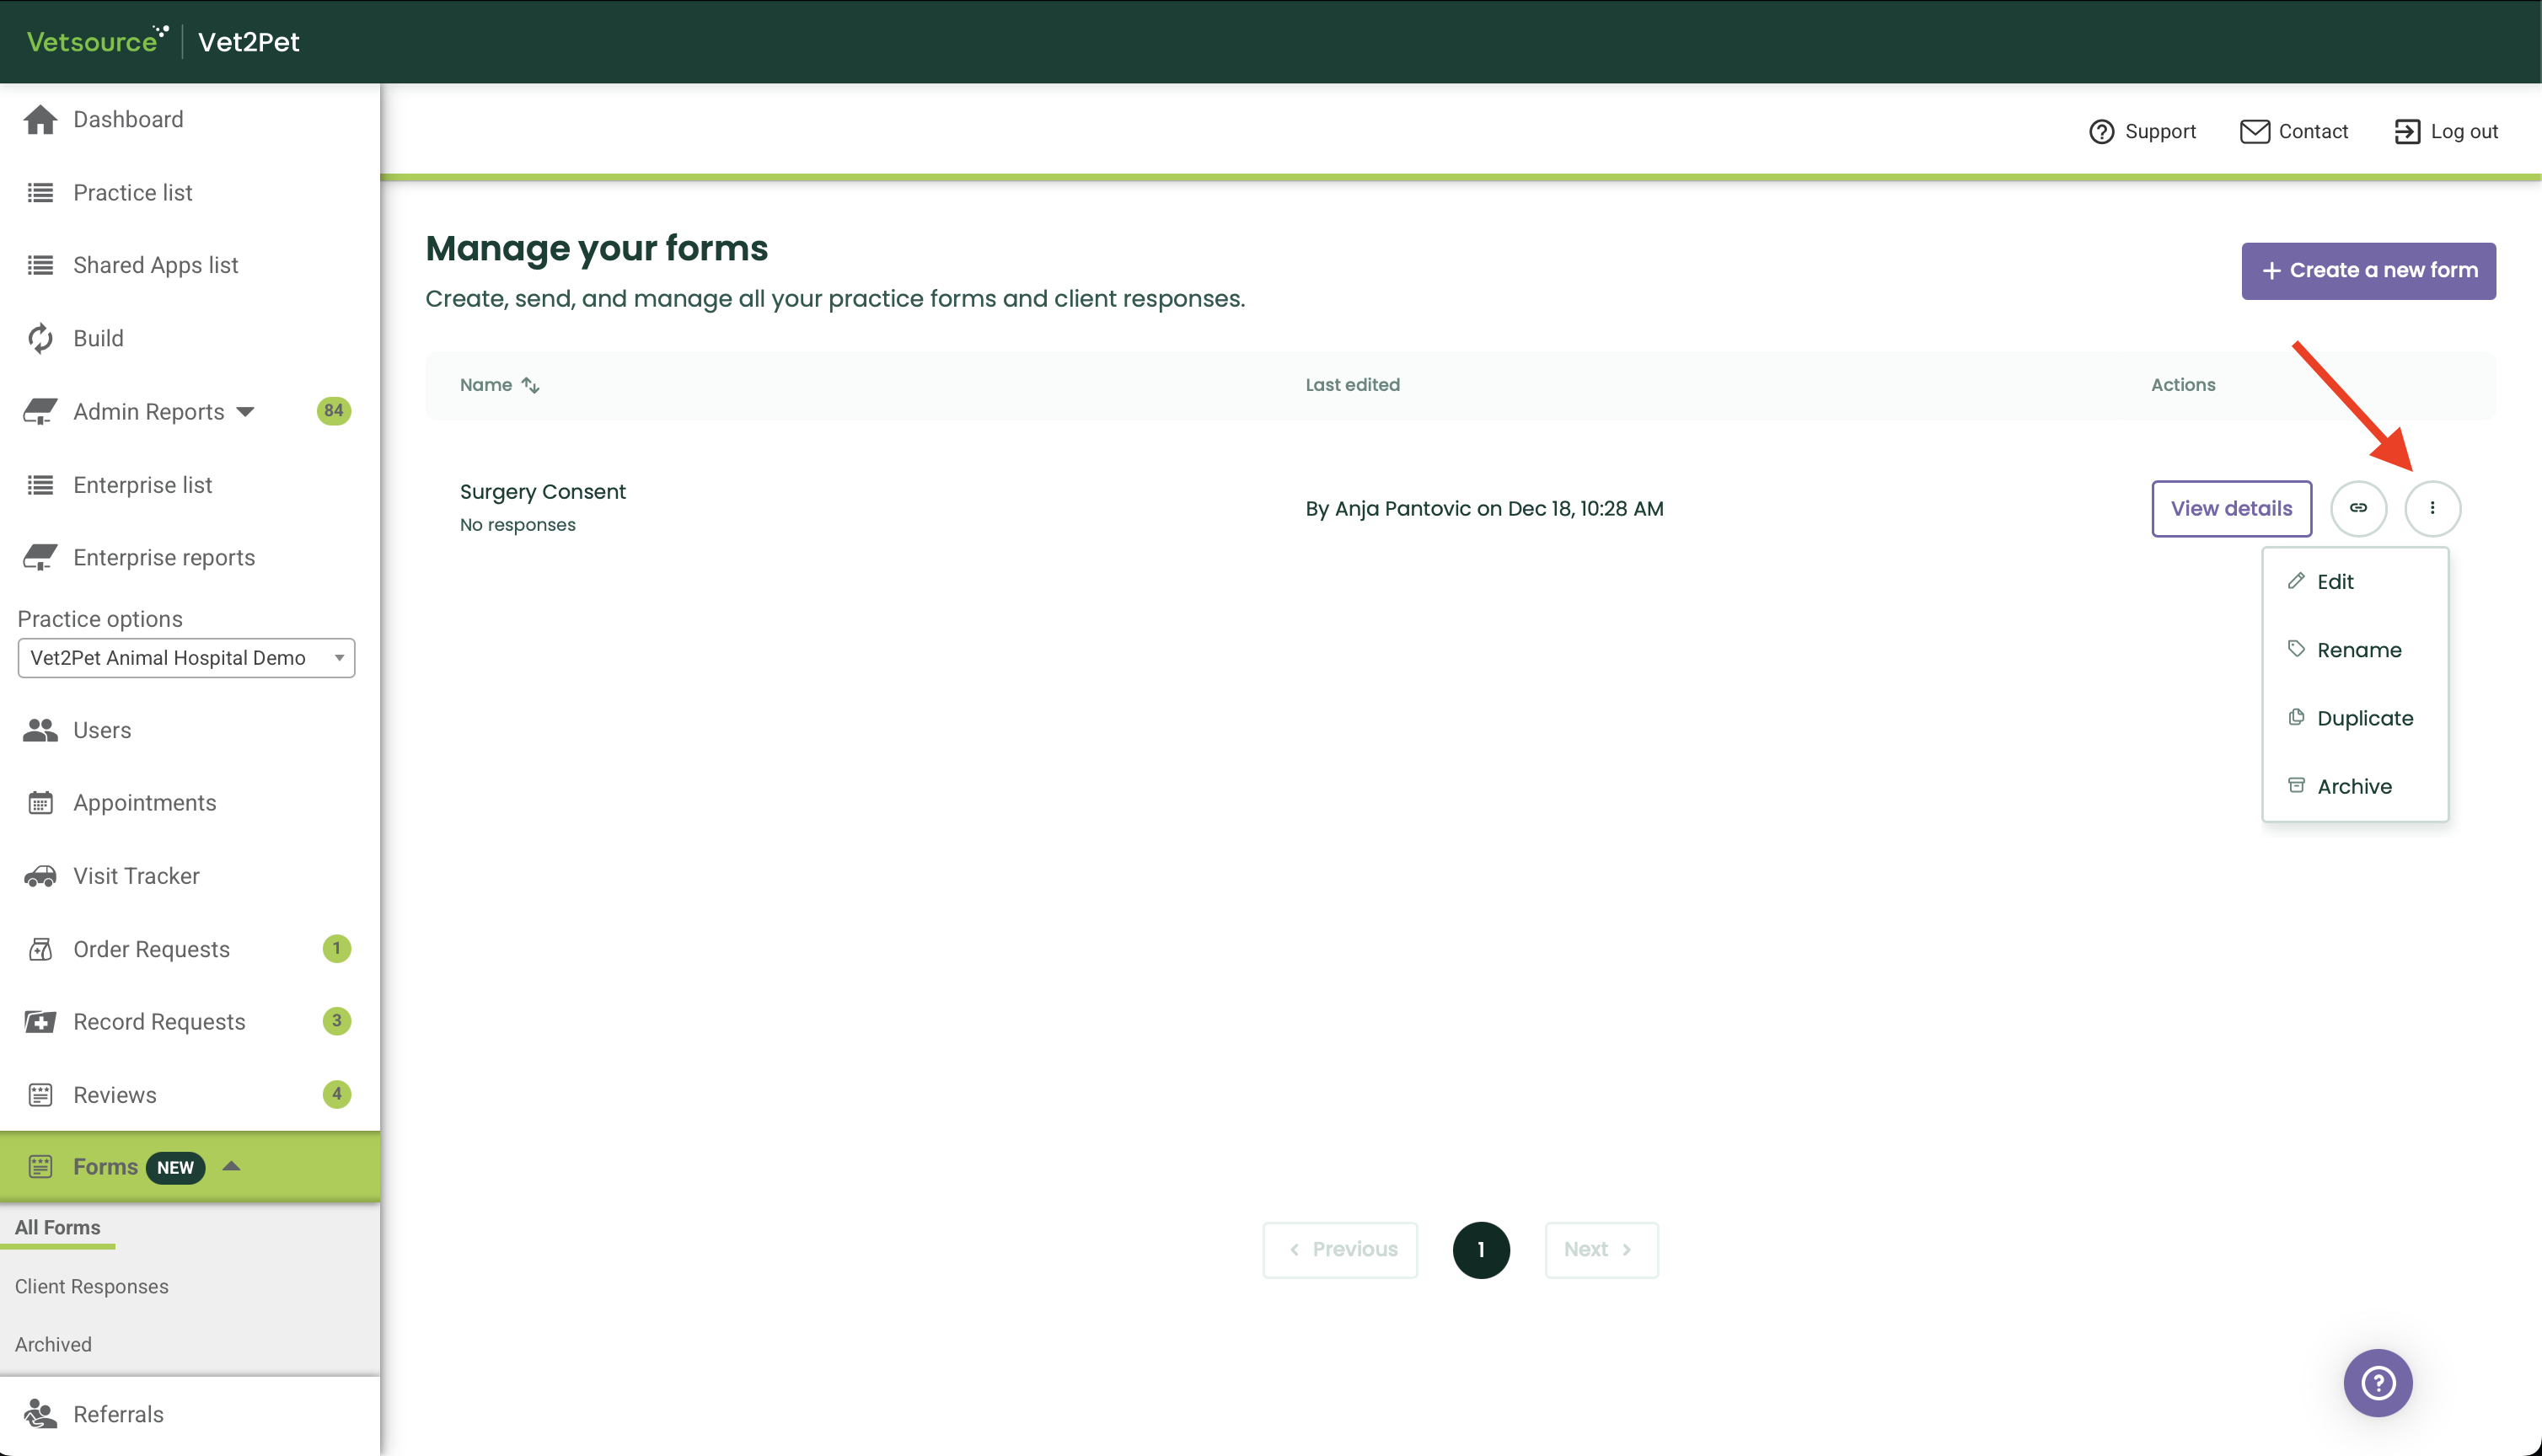Screen dimensions: 2542x1456
Task: Click the Contact envelope icon
Action: coord(2254,132)
